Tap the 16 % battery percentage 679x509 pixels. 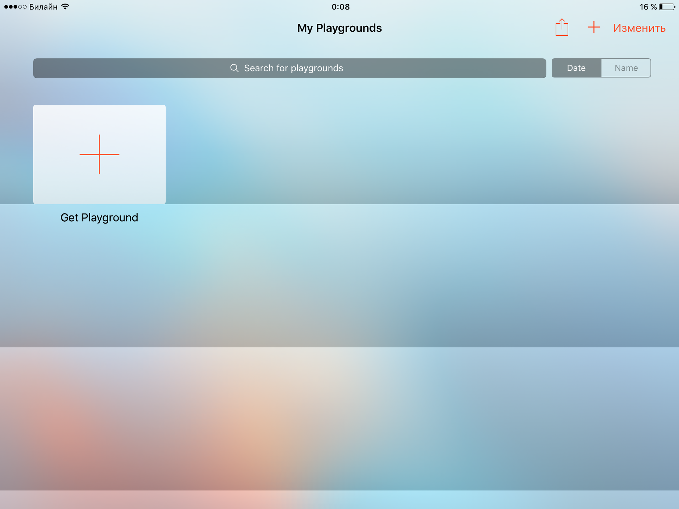coord(648,7)
